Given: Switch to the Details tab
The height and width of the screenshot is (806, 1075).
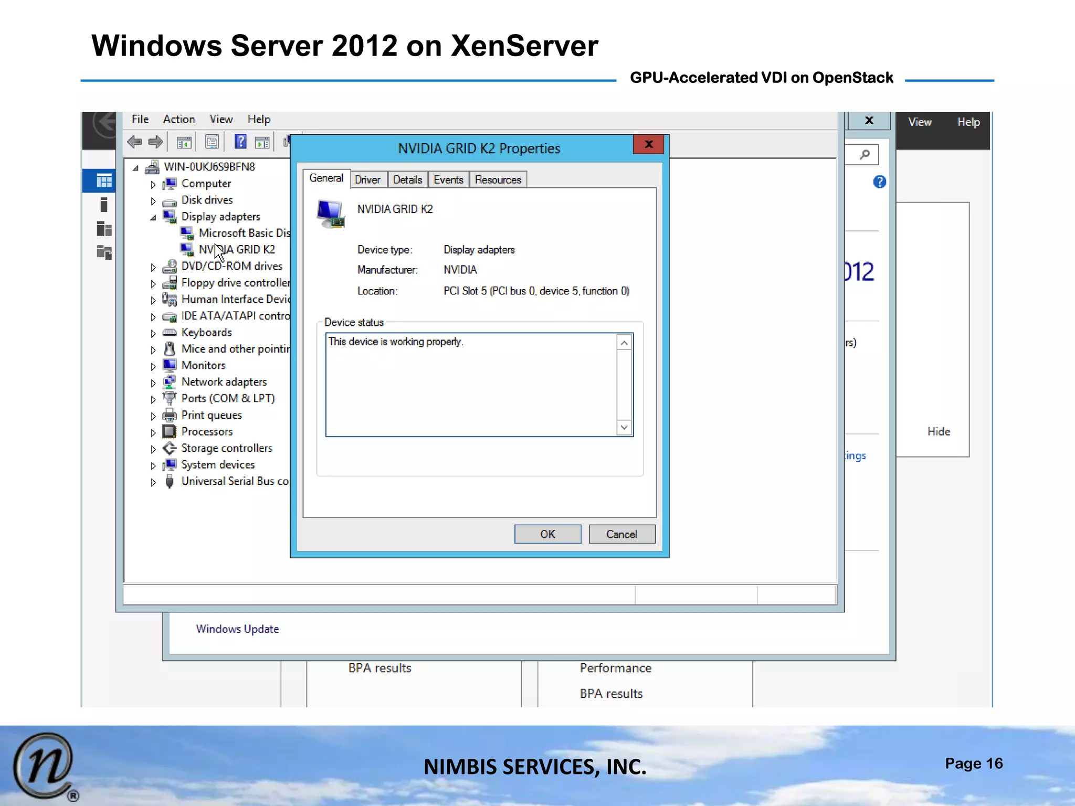Looking at the screenshot, I should click(x=408, y=179).
